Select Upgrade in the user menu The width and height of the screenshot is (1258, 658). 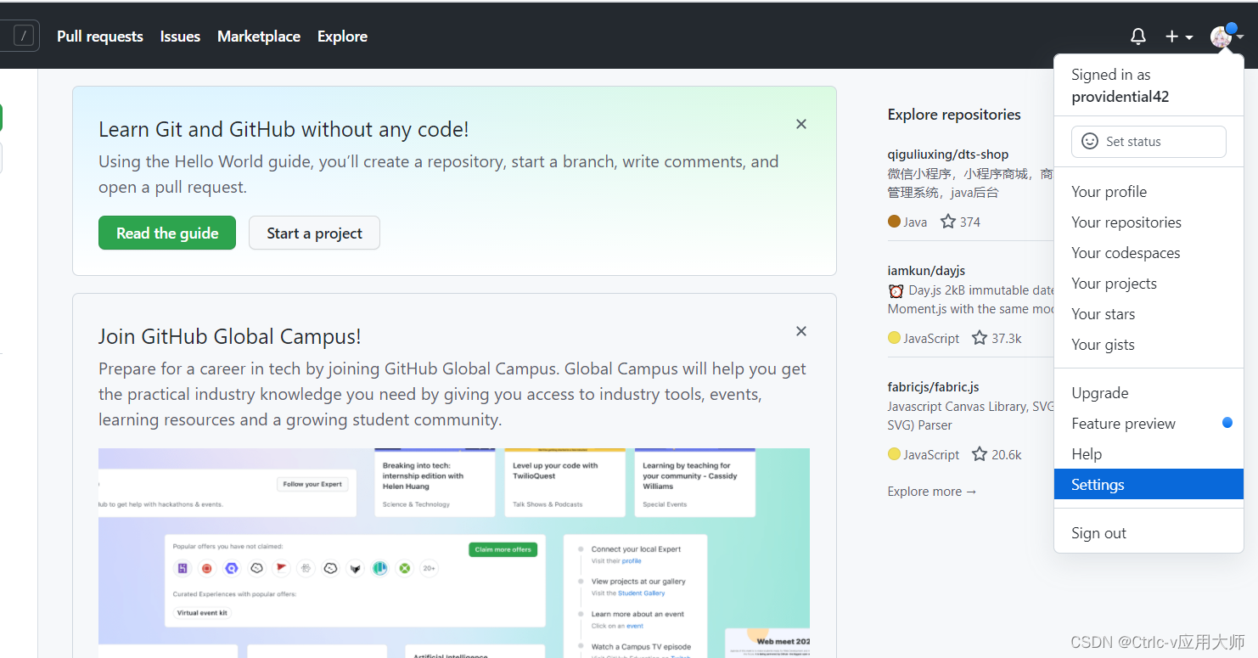[x=1148, y=393]
